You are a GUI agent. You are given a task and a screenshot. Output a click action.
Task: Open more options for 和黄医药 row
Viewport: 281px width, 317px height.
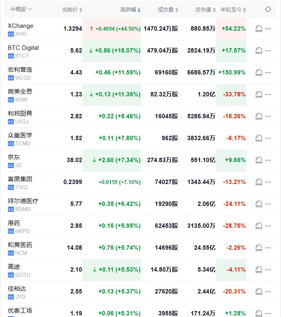[268, 248]
